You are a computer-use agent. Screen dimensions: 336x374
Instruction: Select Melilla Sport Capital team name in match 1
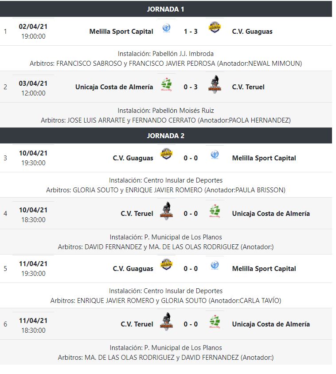pos(121,32)
